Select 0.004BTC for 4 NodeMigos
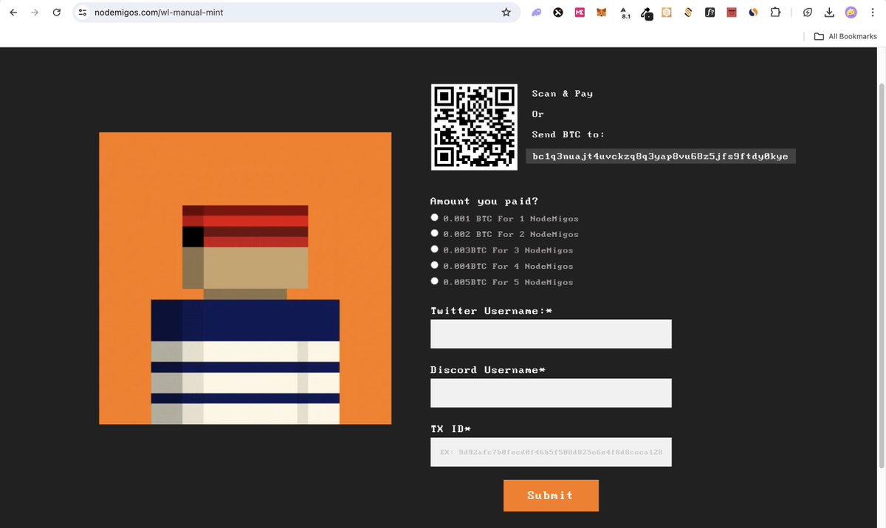 point(435,264)
